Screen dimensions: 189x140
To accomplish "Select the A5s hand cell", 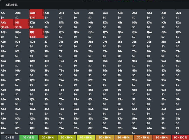I will 139,14.
